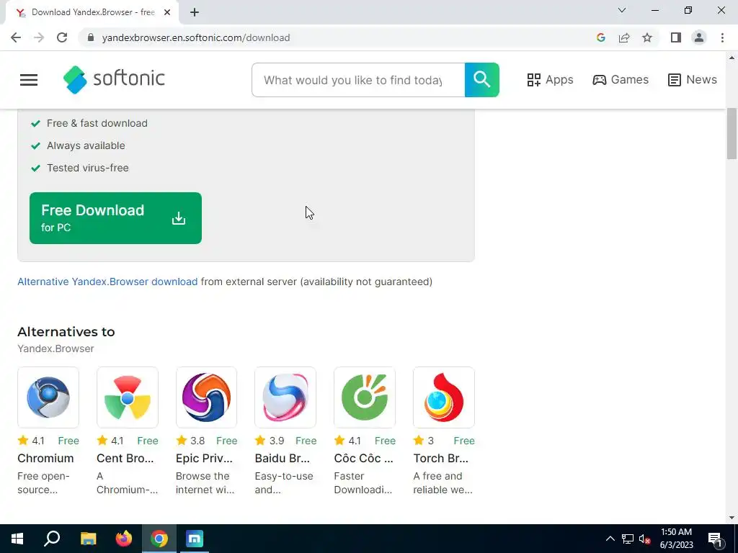Open the Torch Browser app icon
This screenshot has width=738, height=553.
[x=444, y=397]
